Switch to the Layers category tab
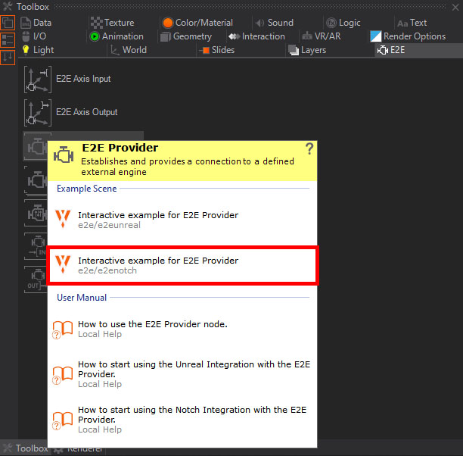 (x=307, y=50)
